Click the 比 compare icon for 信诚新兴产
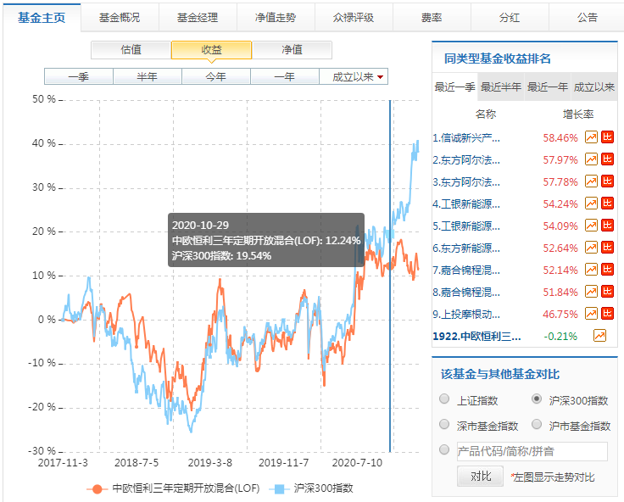The width and height of the screenshot is (624, 502). (x=608, y=137)
